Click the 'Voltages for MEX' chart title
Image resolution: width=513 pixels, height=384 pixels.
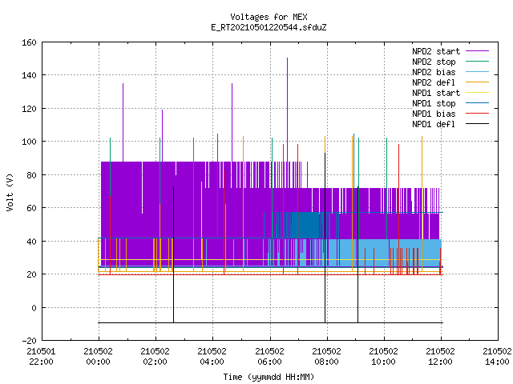point(269,17)
